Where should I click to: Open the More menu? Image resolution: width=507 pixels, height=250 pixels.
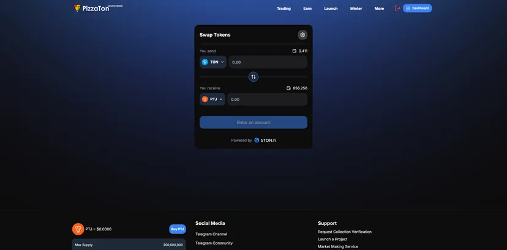pyautogui.click(x=379, y=9)
